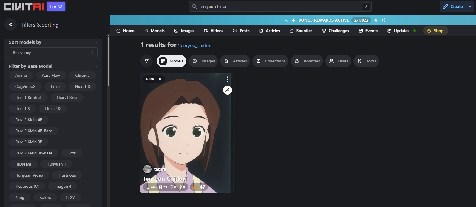
Task: Click the filter funnel icon button
Action: [147, 61]
